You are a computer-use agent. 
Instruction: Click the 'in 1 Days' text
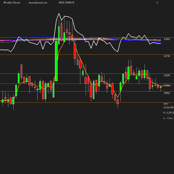coord(168,118)
